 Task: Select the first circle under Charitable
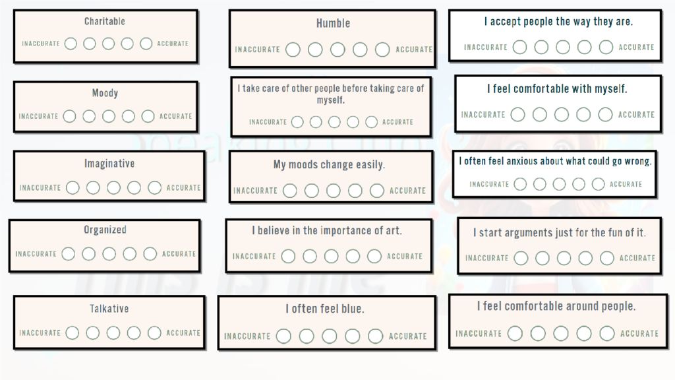point(71,44)
